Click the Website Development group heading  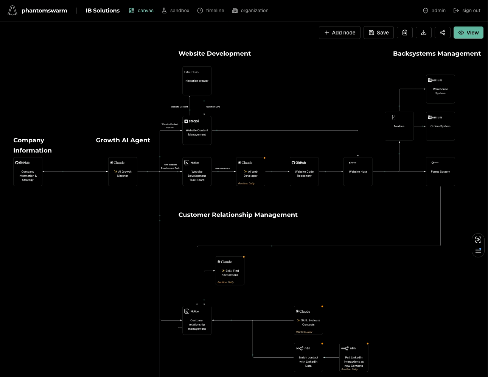[x=214, y=53]
